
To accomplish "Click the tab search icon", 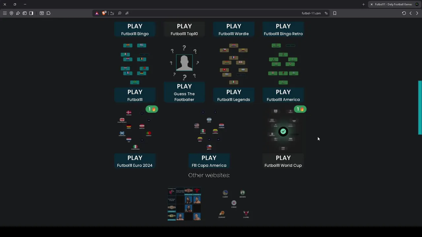I will [42, 13].
